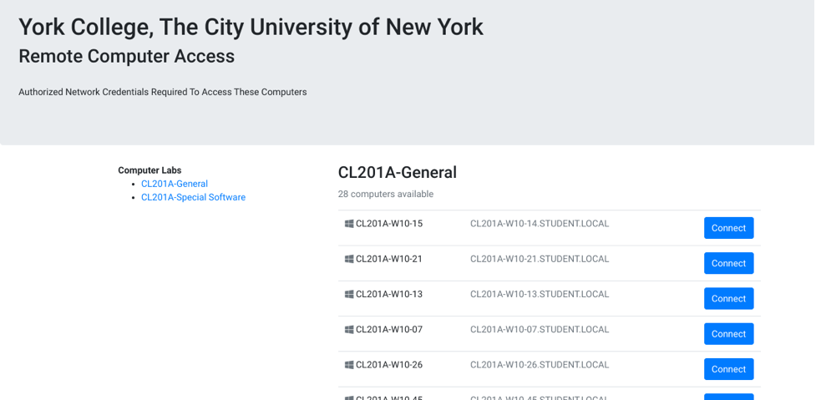This screenshot has height=400, width=816.
Task: Click the CL201A-General section heading
Action: [x=398, y=172]
